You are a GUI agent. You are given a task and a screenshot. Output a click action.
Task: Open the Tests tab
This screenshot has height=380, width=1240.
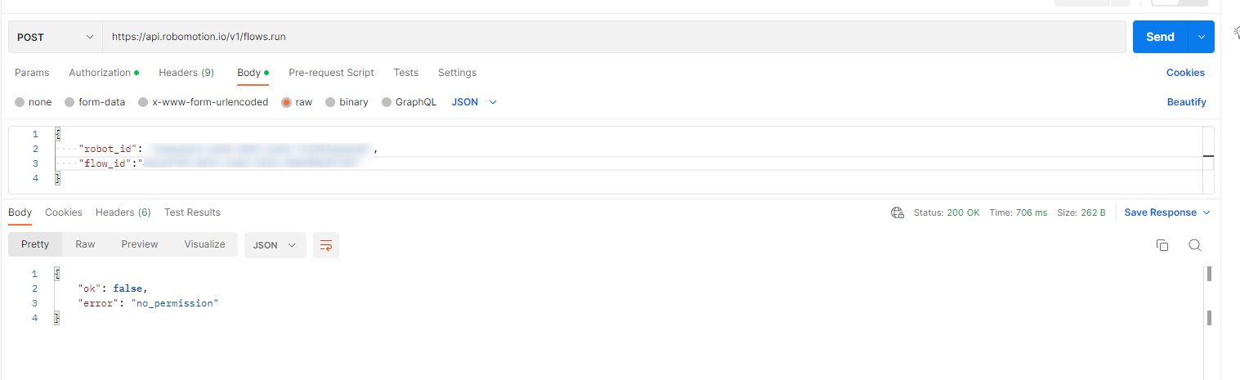pyautogui.click(x=406, y=73)
